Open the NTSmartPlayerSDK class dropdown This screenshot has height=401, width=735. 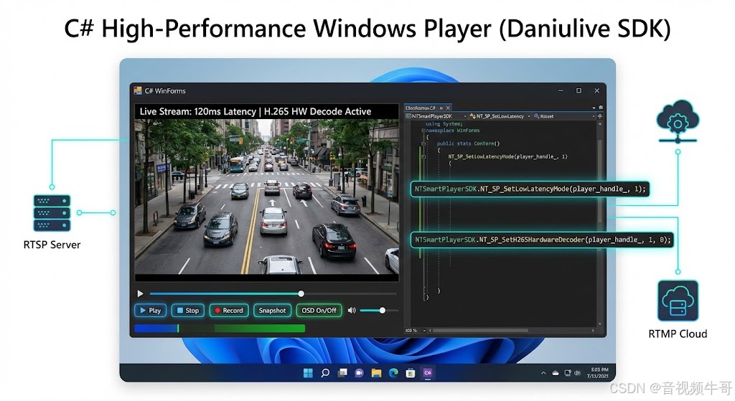click(x=436, y=116)
